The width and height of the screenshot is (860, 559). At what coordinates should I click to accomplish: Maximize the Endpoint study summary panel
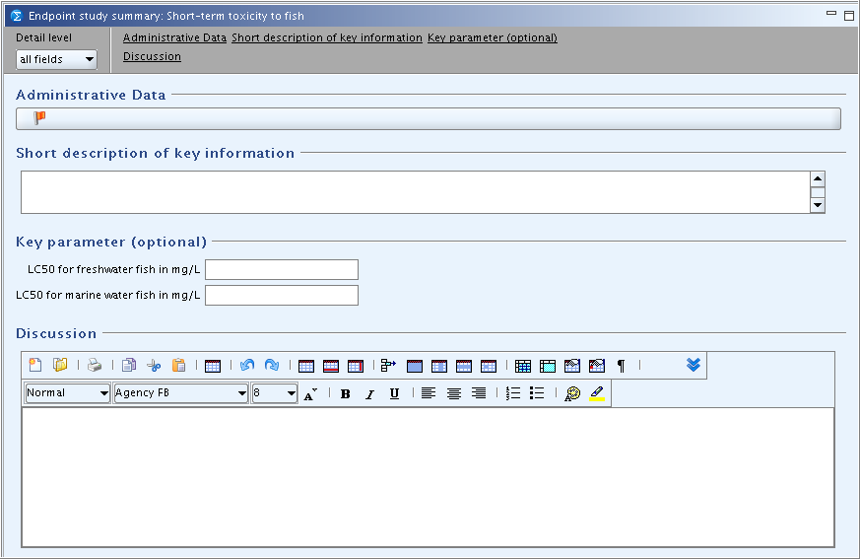click(x=848, y=16)
